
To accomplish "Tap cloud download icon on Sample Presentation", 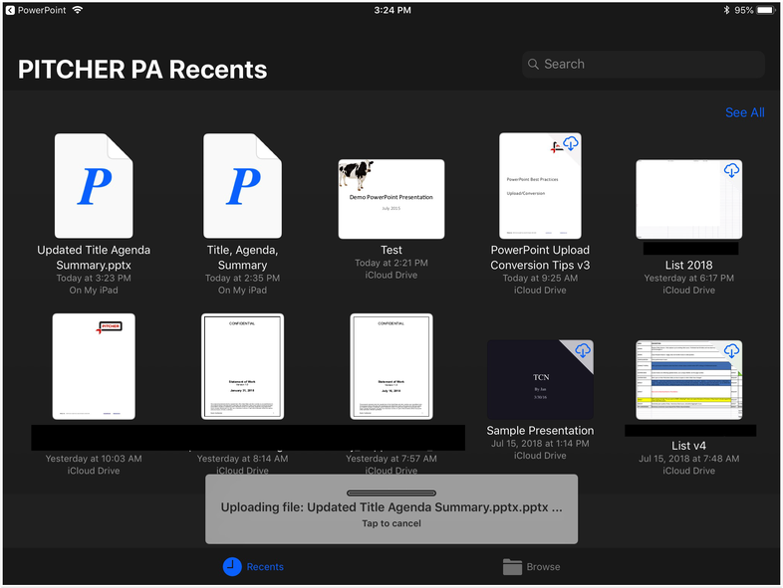I will pyautogui.click(x=583, y=351).
